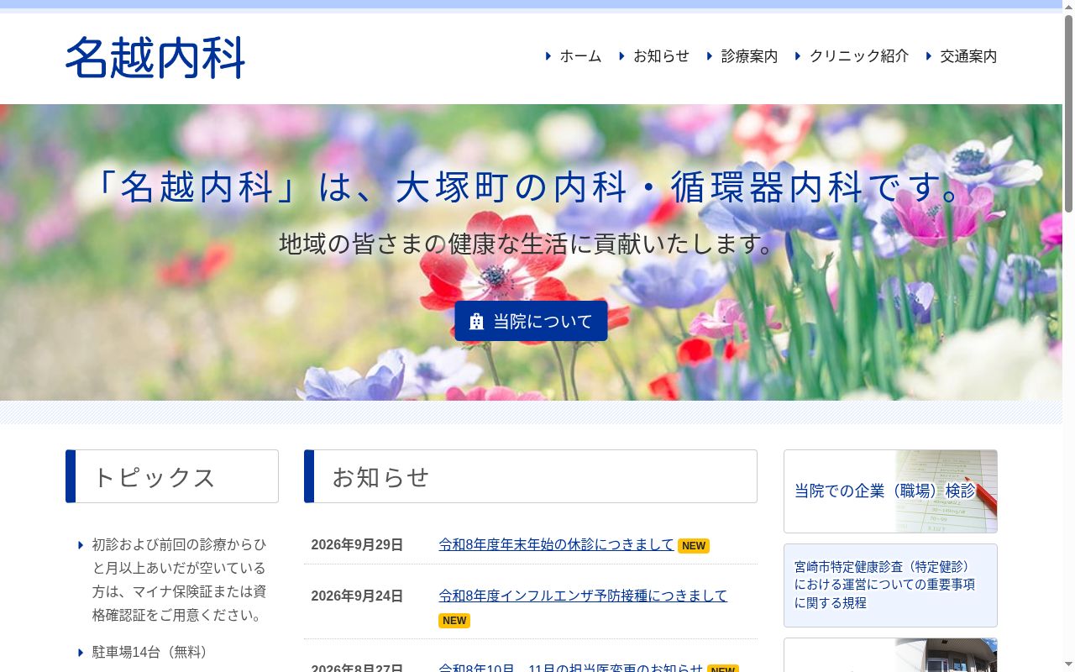Click the 2026年9月29日 date text
The height and width of the screenshot is (672, 1075).
tap(357, 544)
